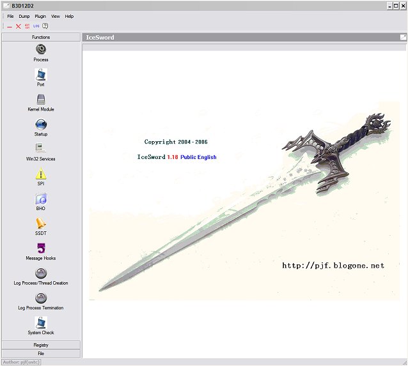Image resolution: width=408 pixels, height=366 pixels.
Task: Click the Author: pjf(ustc) status text
Action: pos(21,362)
